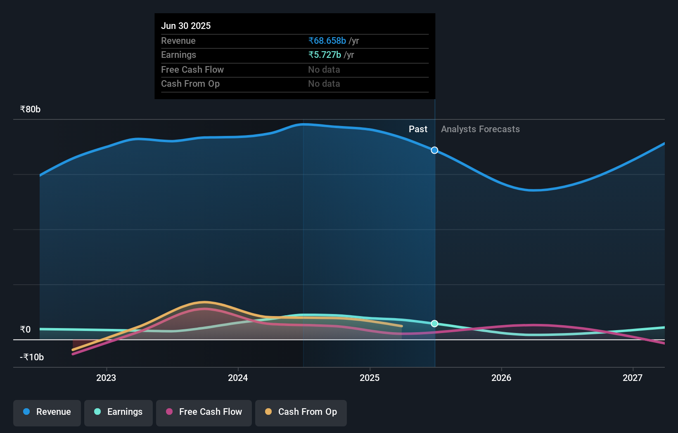Select the teal earnings data point marker

[434, 324]
